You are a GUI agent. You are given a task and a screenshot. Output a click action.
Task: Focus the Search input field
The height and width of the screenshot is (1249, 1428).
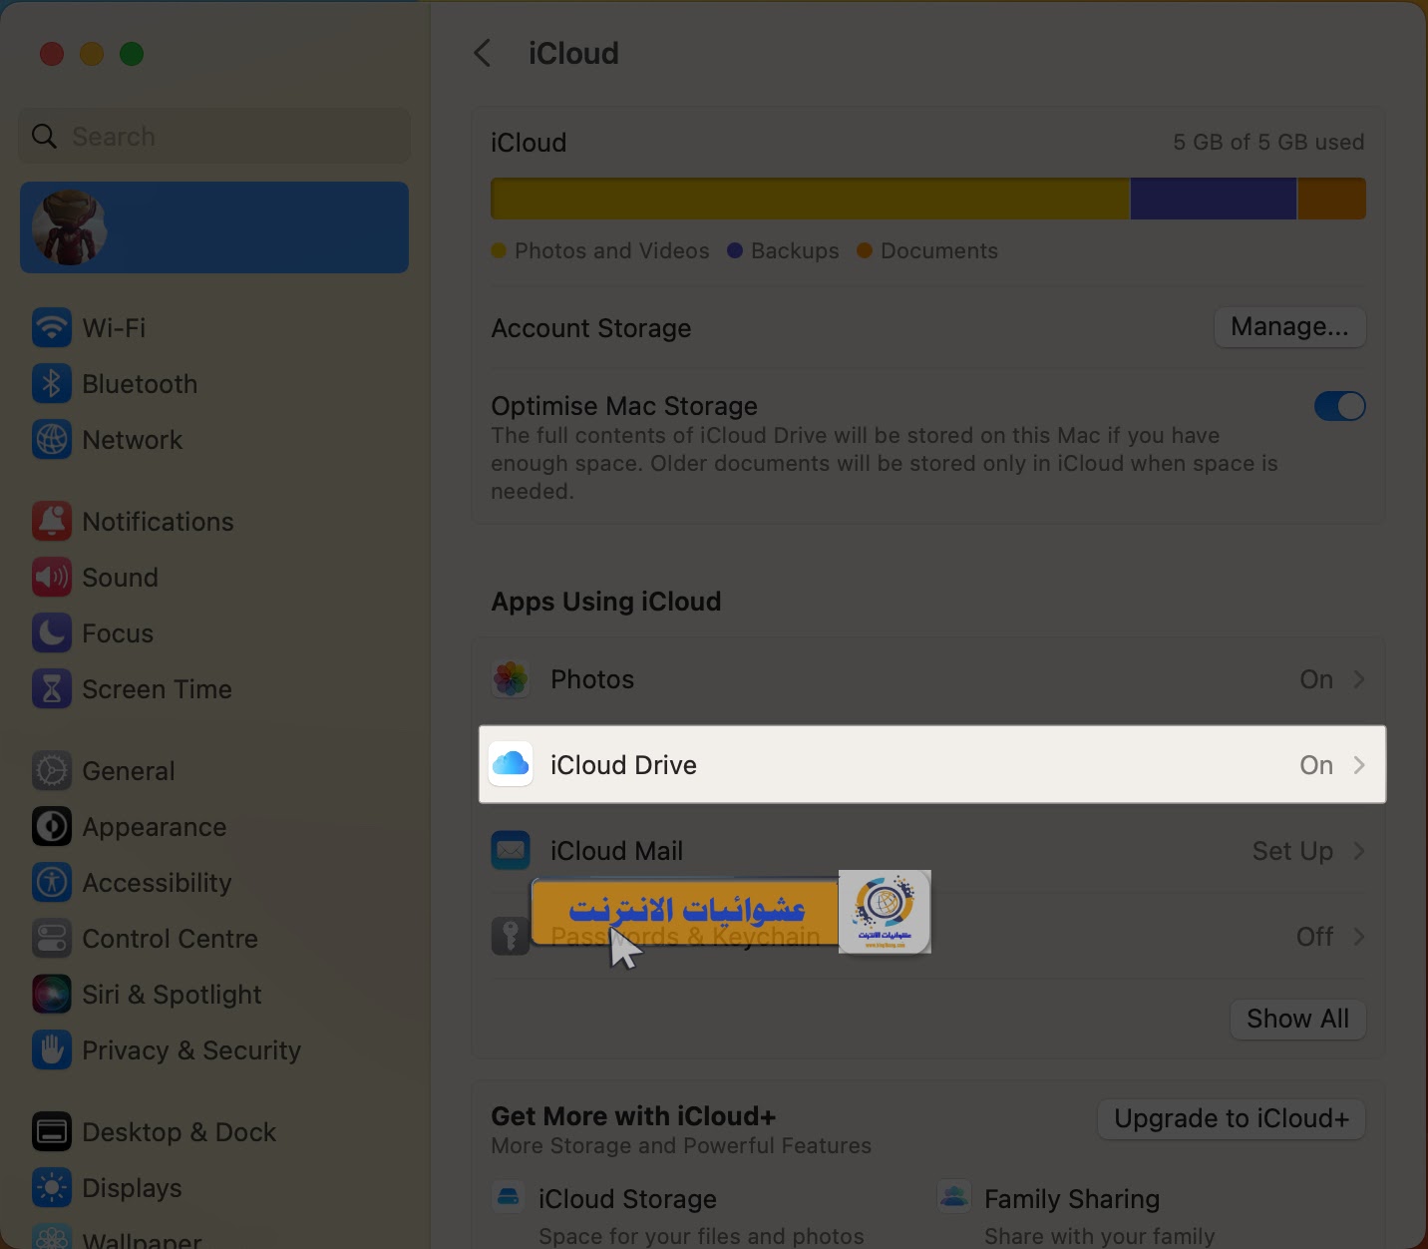click(x=214, y=136)
